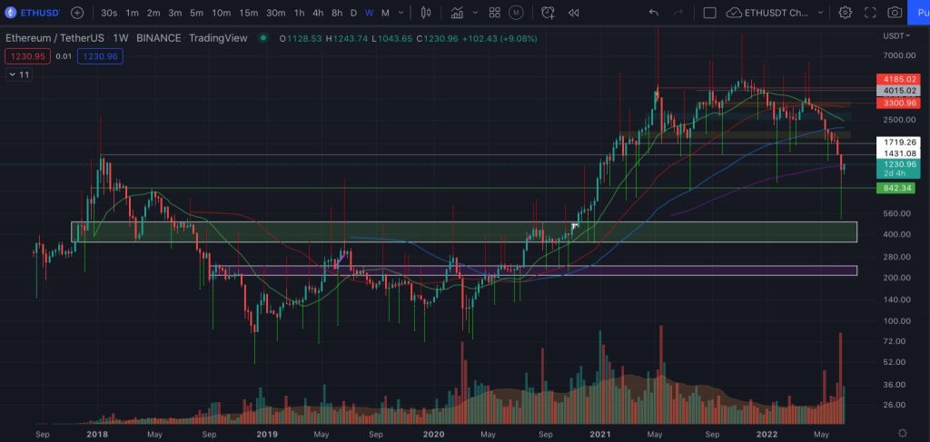Open the USDT currency dropdown

(x=895, y=36)
